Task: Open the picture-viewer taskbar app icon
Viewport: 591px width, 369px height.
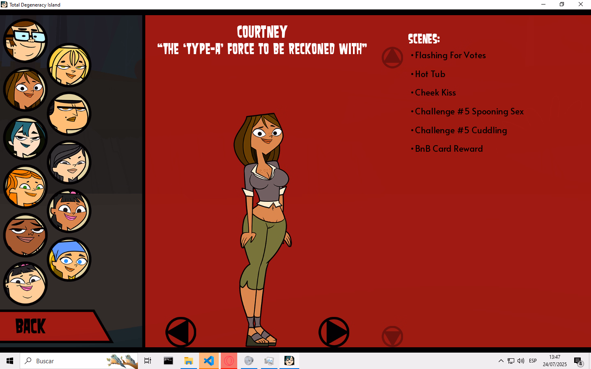Action: tap(269, 361)
